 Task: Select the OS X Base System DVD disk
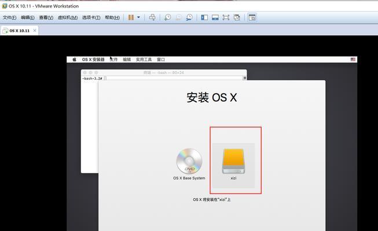coord(189,164)
